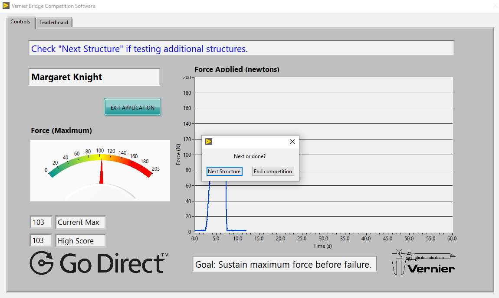Click the EXIT APPLICATION button
Viewport: 499px width, 298px height.
coord(132,107)
